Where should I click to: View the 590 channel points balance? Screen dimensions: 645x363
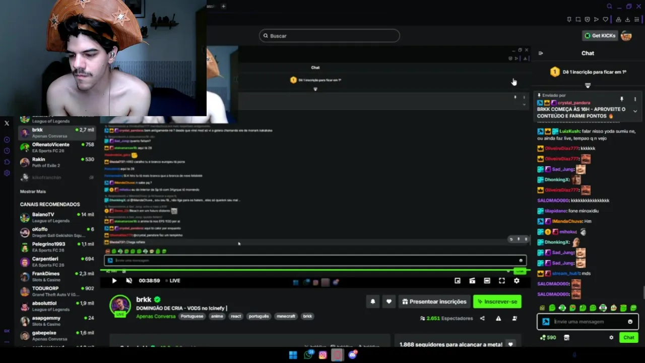click(548, 338)
